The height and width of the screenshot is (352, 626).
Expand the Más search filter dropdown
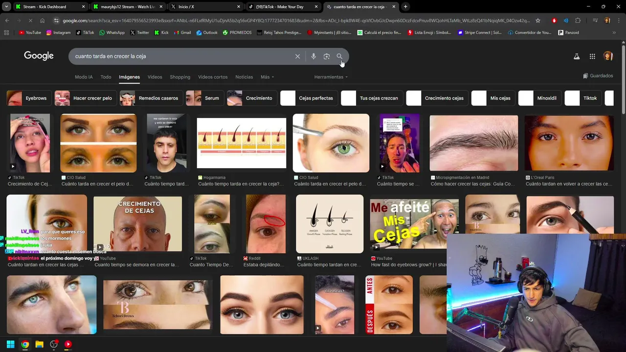267,77
